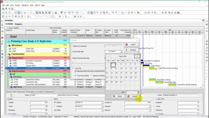Close the Activities panel with red X icon
Screen dimensions: 209x118
click(x=203, y=20)
